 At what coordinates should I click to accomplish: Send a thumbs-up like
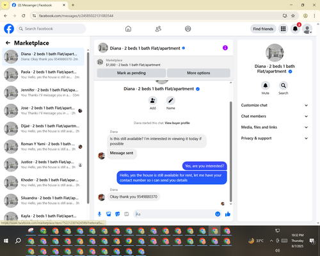click(x=228, y=214)
